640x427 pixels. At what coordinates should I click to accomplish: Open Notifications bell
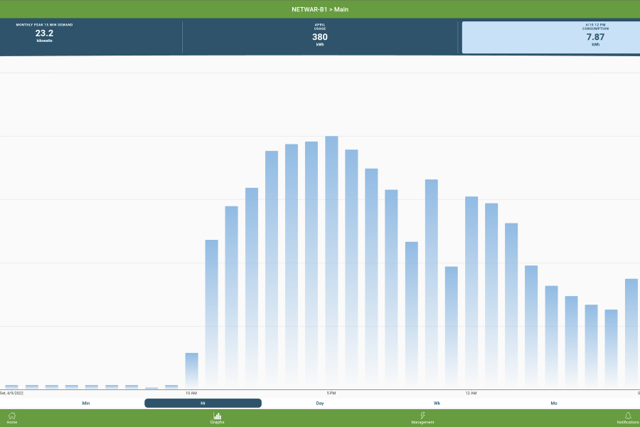click(628, 418)
